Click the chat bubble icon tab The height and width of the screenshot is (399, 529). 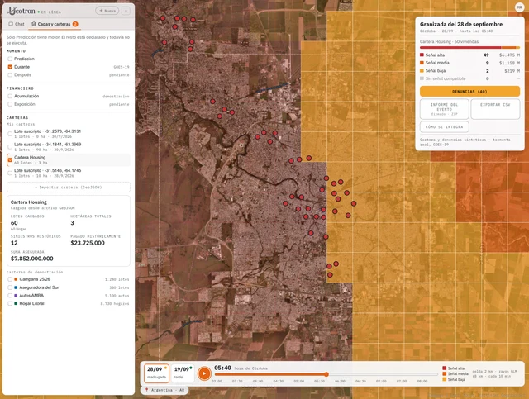pos(11,24)
